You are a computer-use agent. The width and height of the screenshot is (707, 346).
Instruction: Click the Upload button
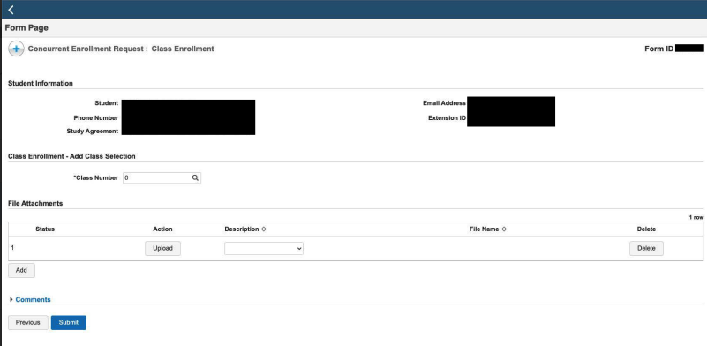[162, 249]
